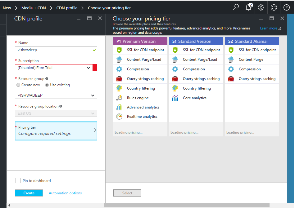
Task: Click Content Purge/Load cloud icon in Premium Verizon
Action: pyautogui.click(x=119, y=60)
